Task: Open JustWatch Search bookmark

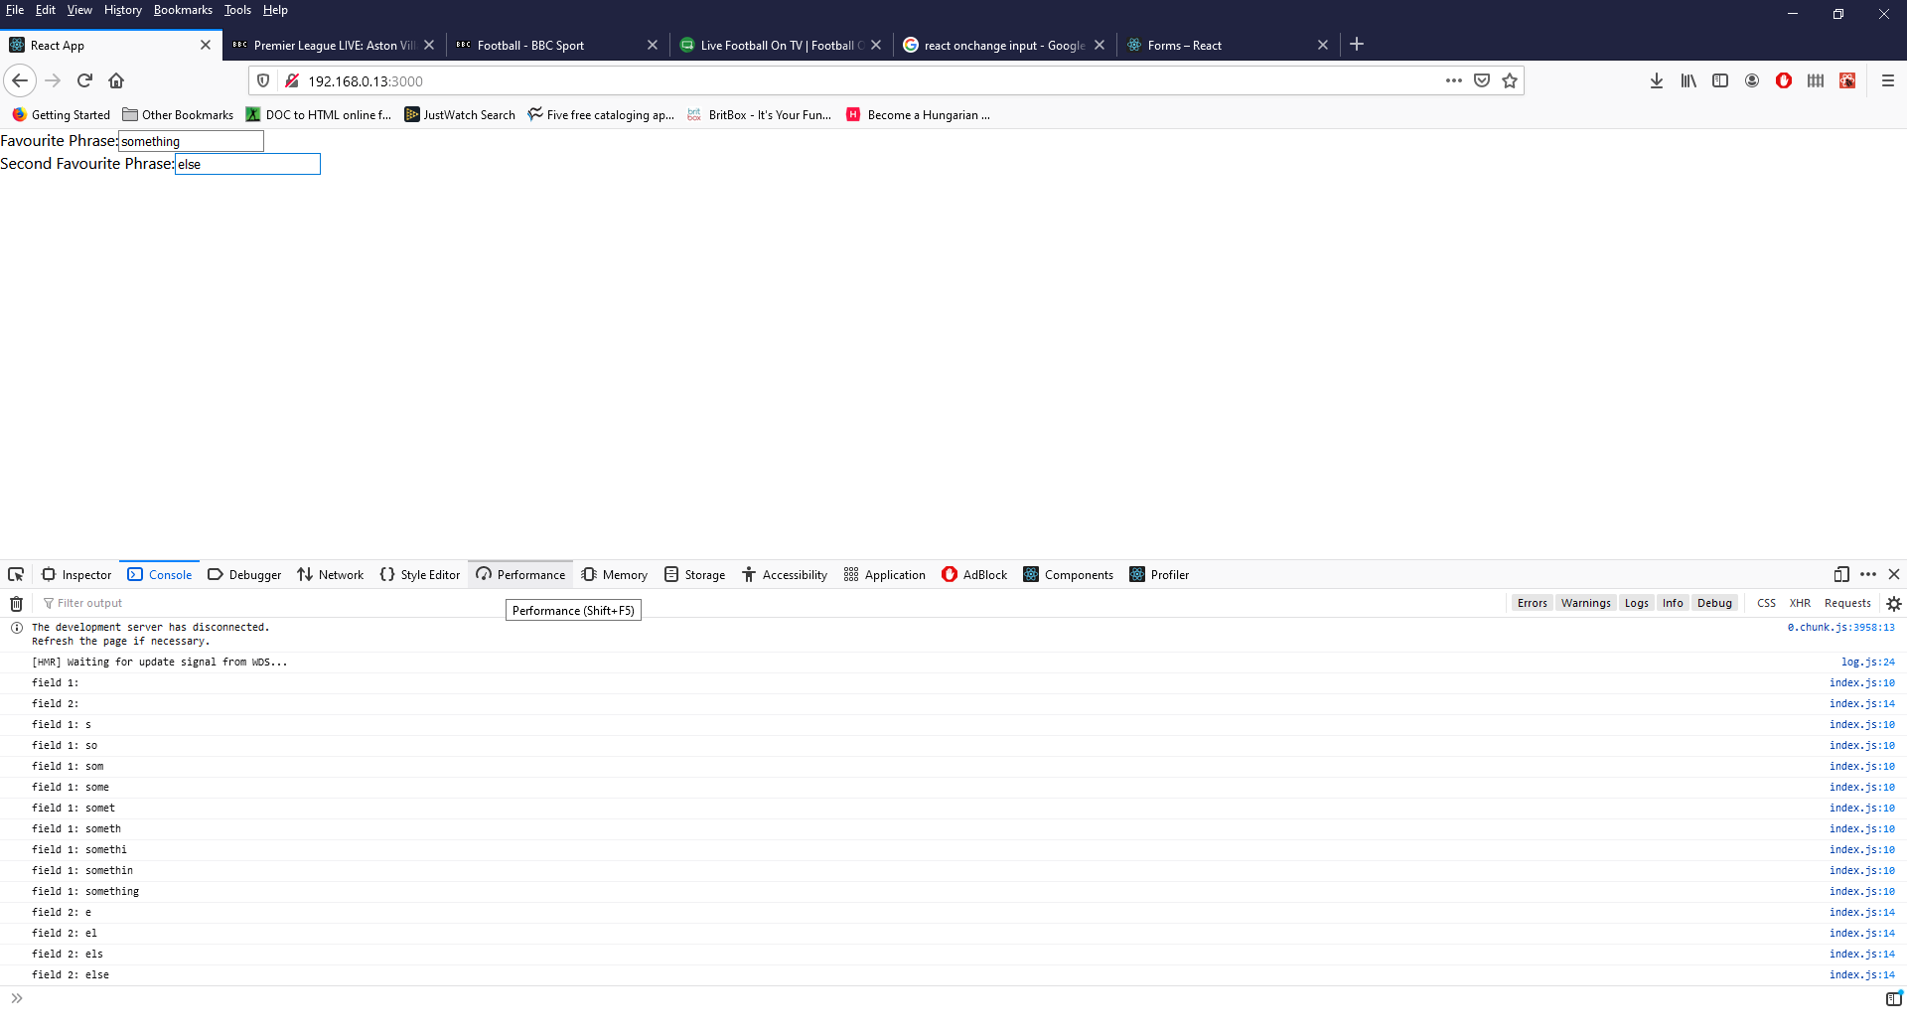Action: [x=460, y=115]
